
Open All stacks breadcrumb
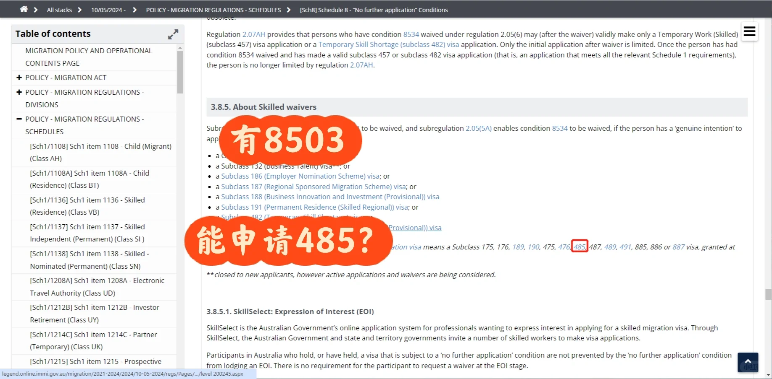tap(59, 10)
